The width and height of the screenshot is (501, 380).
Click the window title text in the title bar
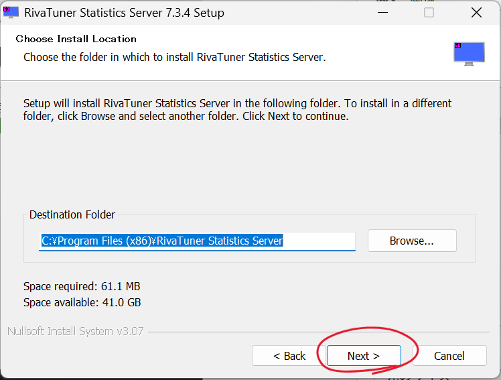[124, 13]
